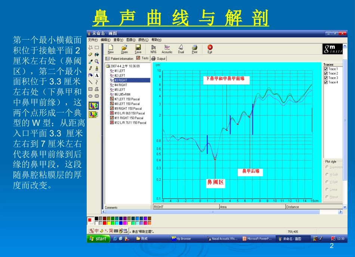Click the Print icon
Viewport: 355px width, 257px height.
[194, 47]
